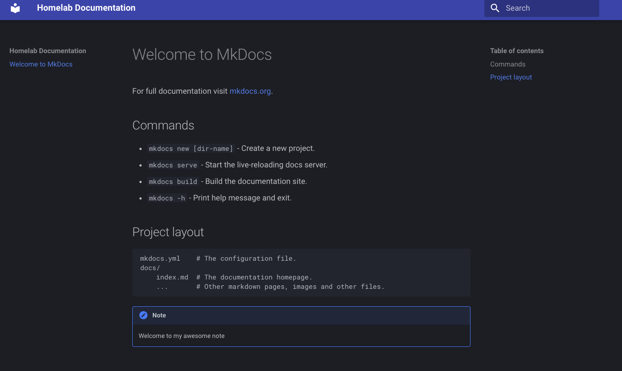Click the pencil icon in the Note box
The width and height of the screenshot is (622, 371).
tap(143, 315)
